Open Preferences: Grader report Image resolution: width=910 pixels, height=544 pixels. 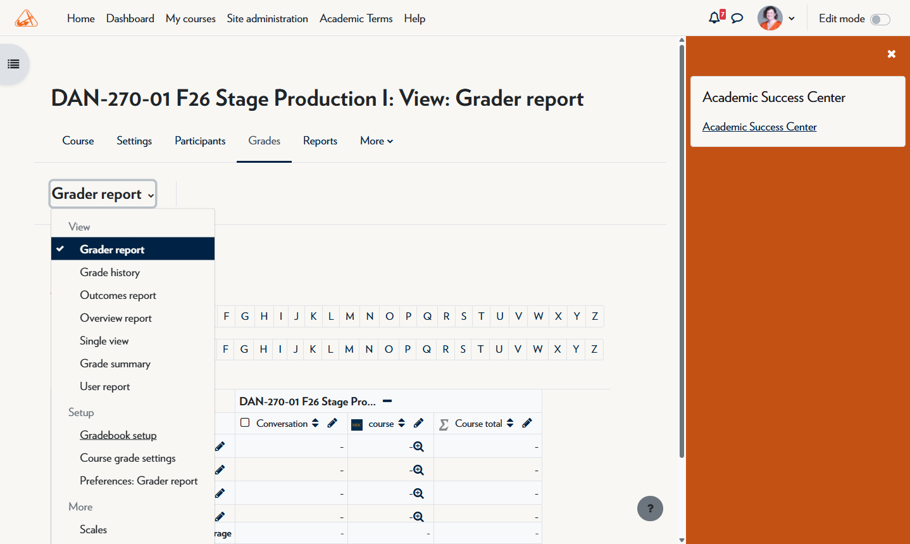(x=133, y=481)
